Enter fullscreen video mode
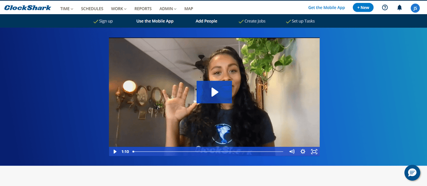The height and width of the screenshot is (186, 427). (x=314, y=151)
